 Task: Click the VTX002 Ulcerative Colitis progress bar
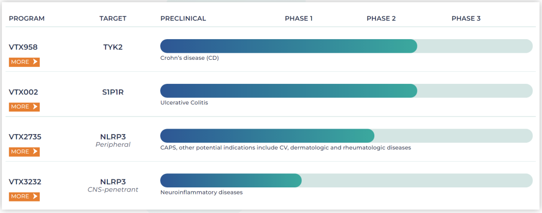click(x=289, y=91)
